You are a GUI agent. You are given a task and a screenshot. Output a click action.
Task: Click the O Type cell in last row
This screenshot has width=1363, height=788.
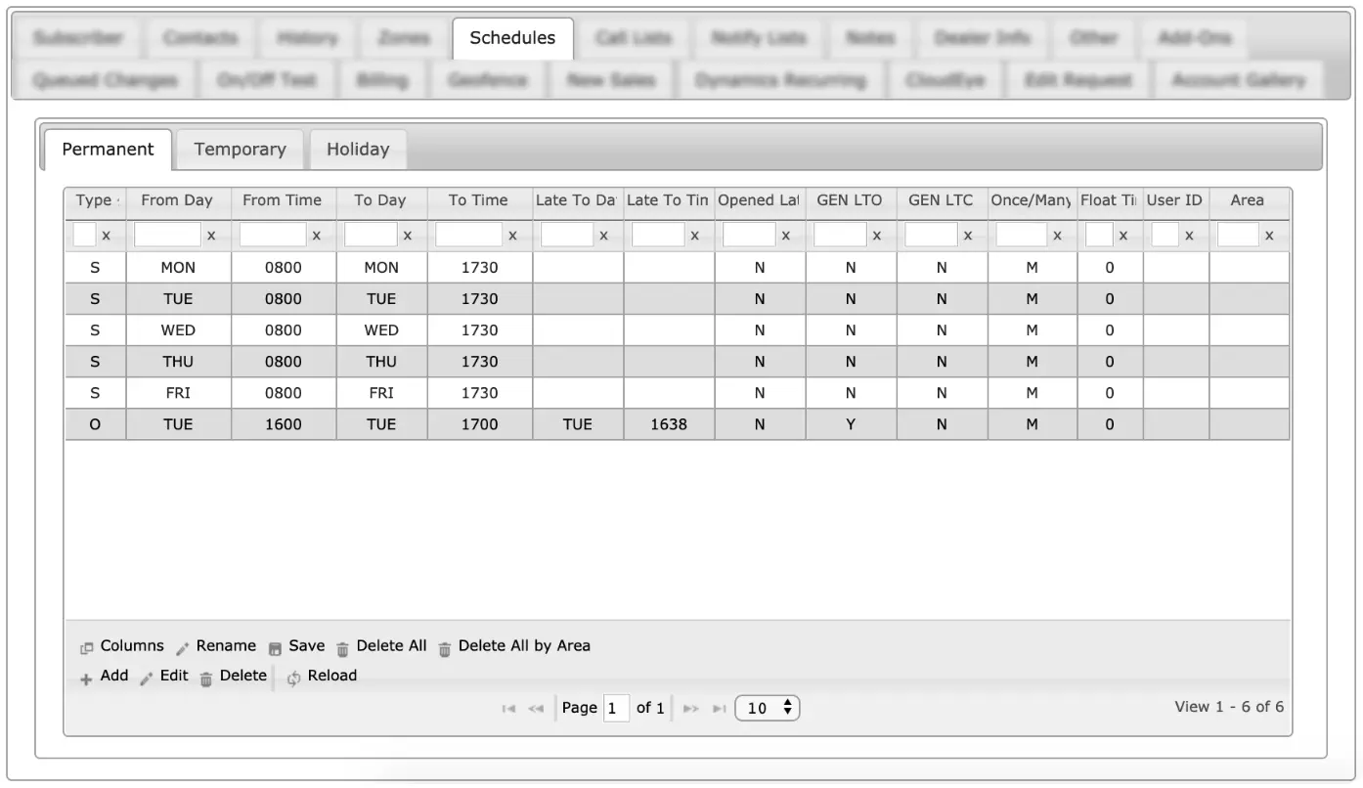tap(95, 424)
